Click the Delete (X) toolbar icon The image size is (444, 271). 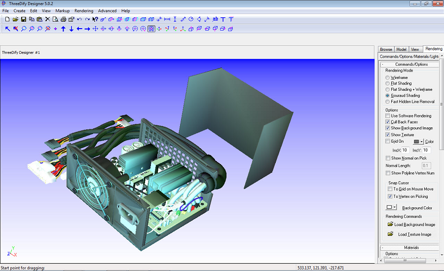click(x=47, y=19)
